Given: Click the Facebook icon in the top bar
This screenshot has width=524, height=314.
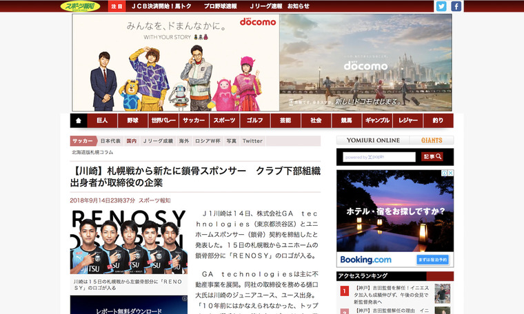Looking at the screenshot, I should click(x=456, y=6).
